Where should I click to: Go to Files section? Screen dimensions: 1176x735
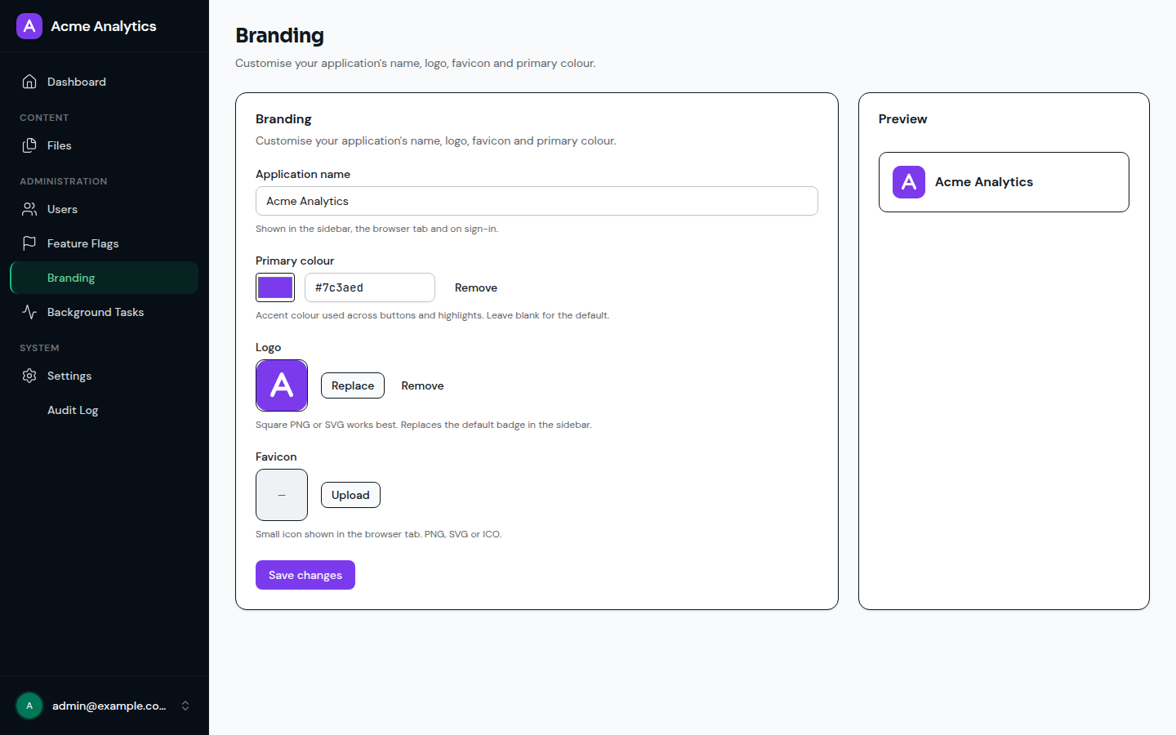pyautogui.click(x=105, y=145)
